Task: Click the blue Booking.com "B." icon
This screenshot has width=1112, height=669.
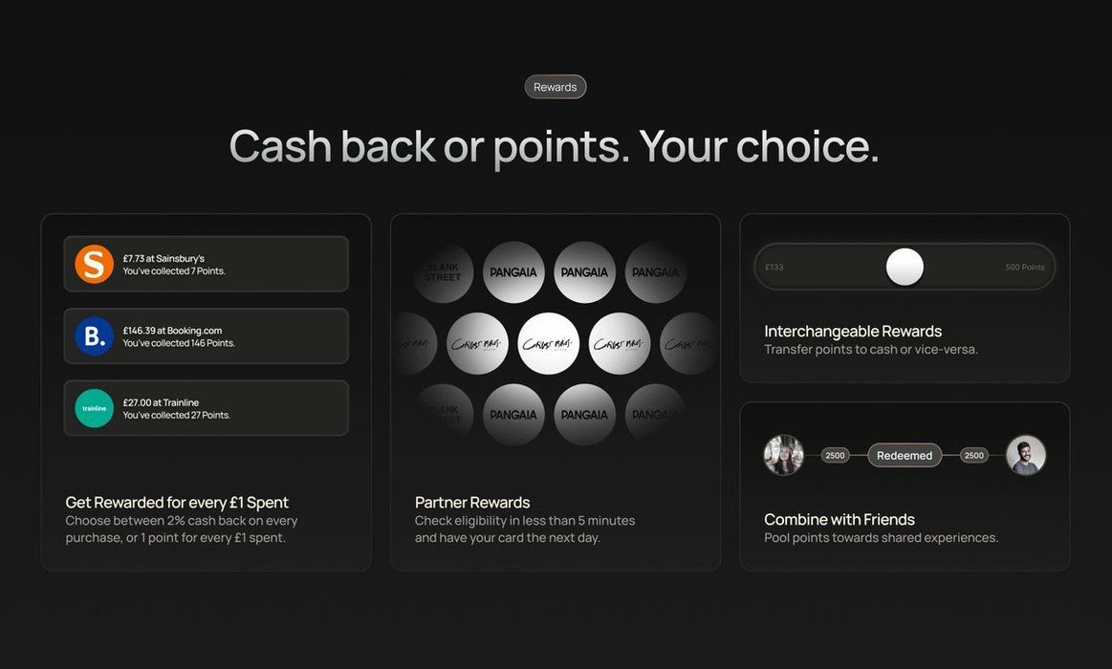Action: tap(94, 336)
